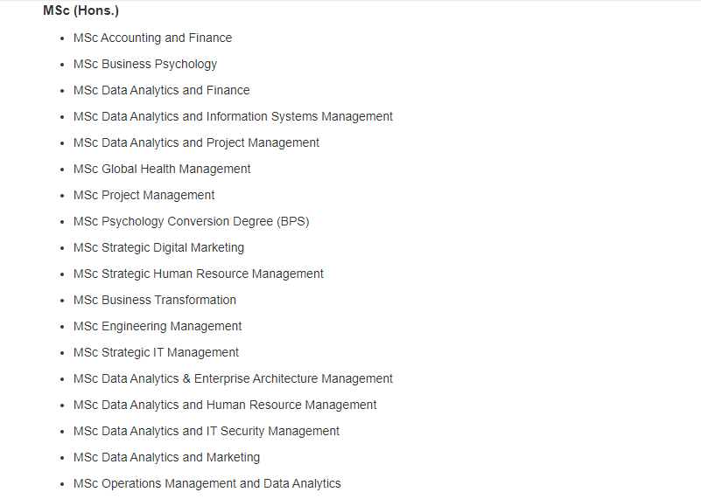Choose MSc Data Analytics and IT Security Management

tap(207, 432)
